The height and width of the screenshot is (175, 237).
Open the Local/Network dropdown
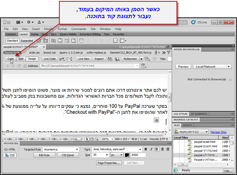pos(212,67)
